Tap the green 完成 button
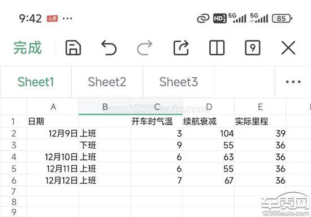 (28, 48)
